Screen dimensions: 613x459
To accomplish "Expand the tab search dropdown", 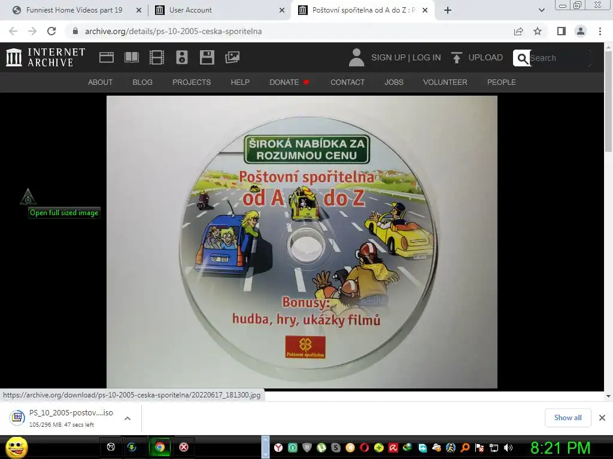I will (x=541, y=11).
